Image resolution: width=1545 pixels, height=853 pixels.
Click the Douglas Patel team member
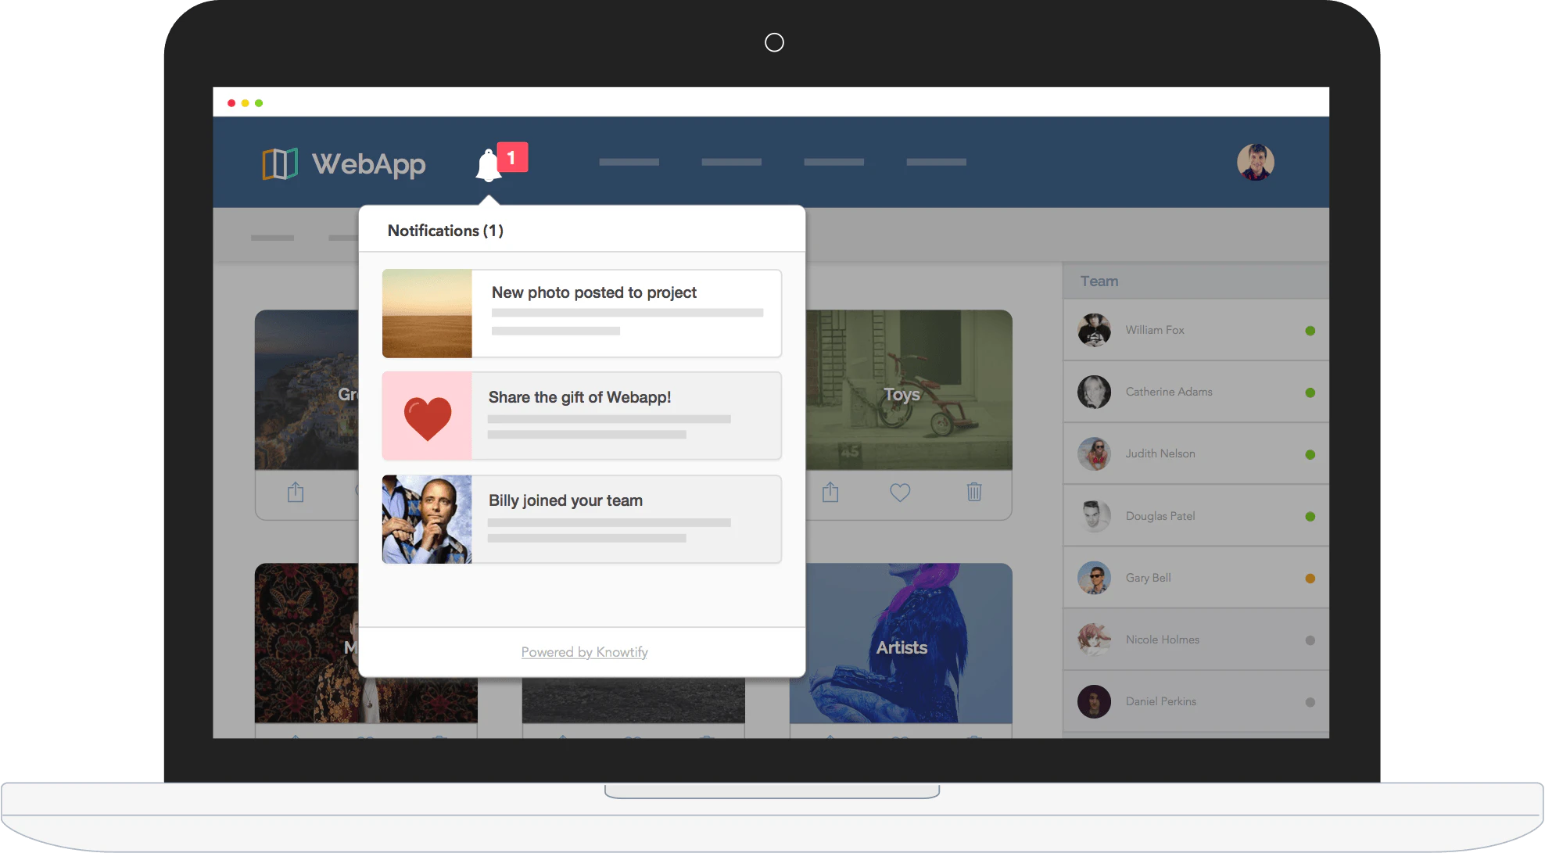coord(1160,516)
